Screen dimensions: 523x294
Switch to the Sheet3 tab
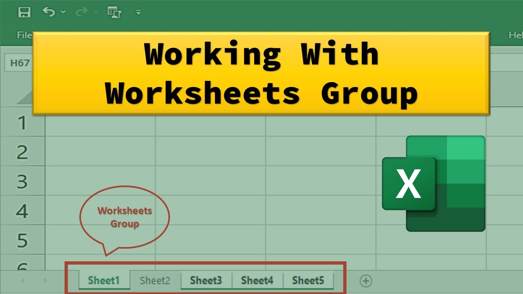pyautogui.click(x=206, y=281)
